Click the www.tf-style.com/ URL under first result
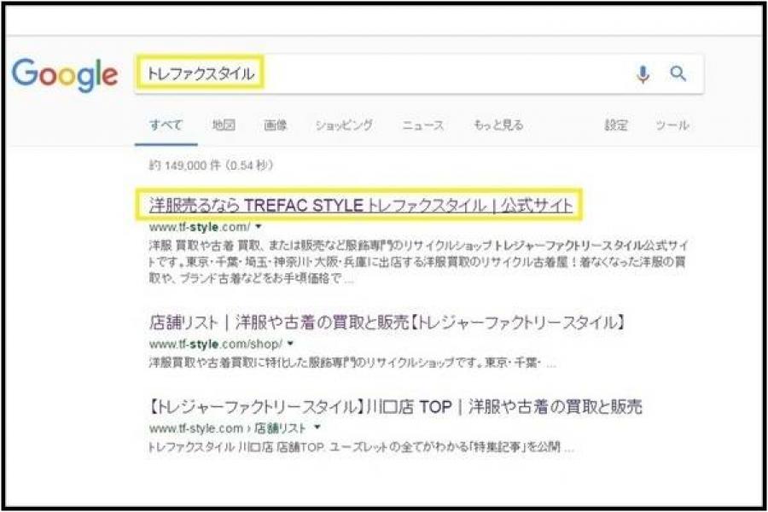 pyautogui.click(x=200, y=227)
